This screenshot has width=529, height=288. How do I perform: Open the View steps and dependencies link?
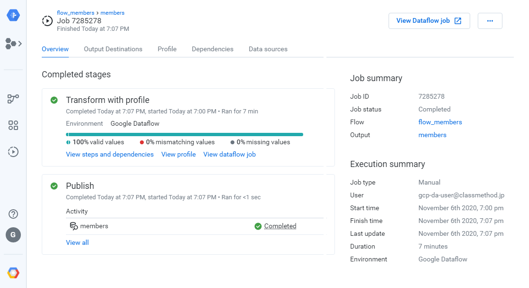click(110, 154)
